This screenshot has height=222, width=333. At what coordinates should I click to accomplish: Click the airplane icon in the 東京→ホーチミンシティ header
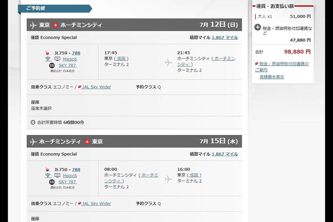click(33, 25)
